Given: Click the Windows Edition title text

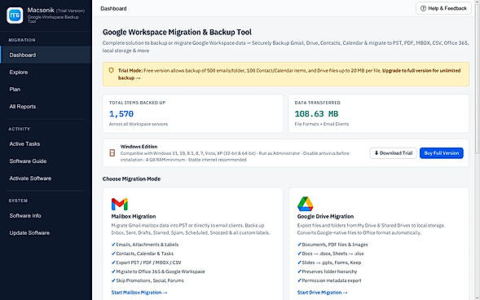Looking at the screenshot, I should click(139, 146).
